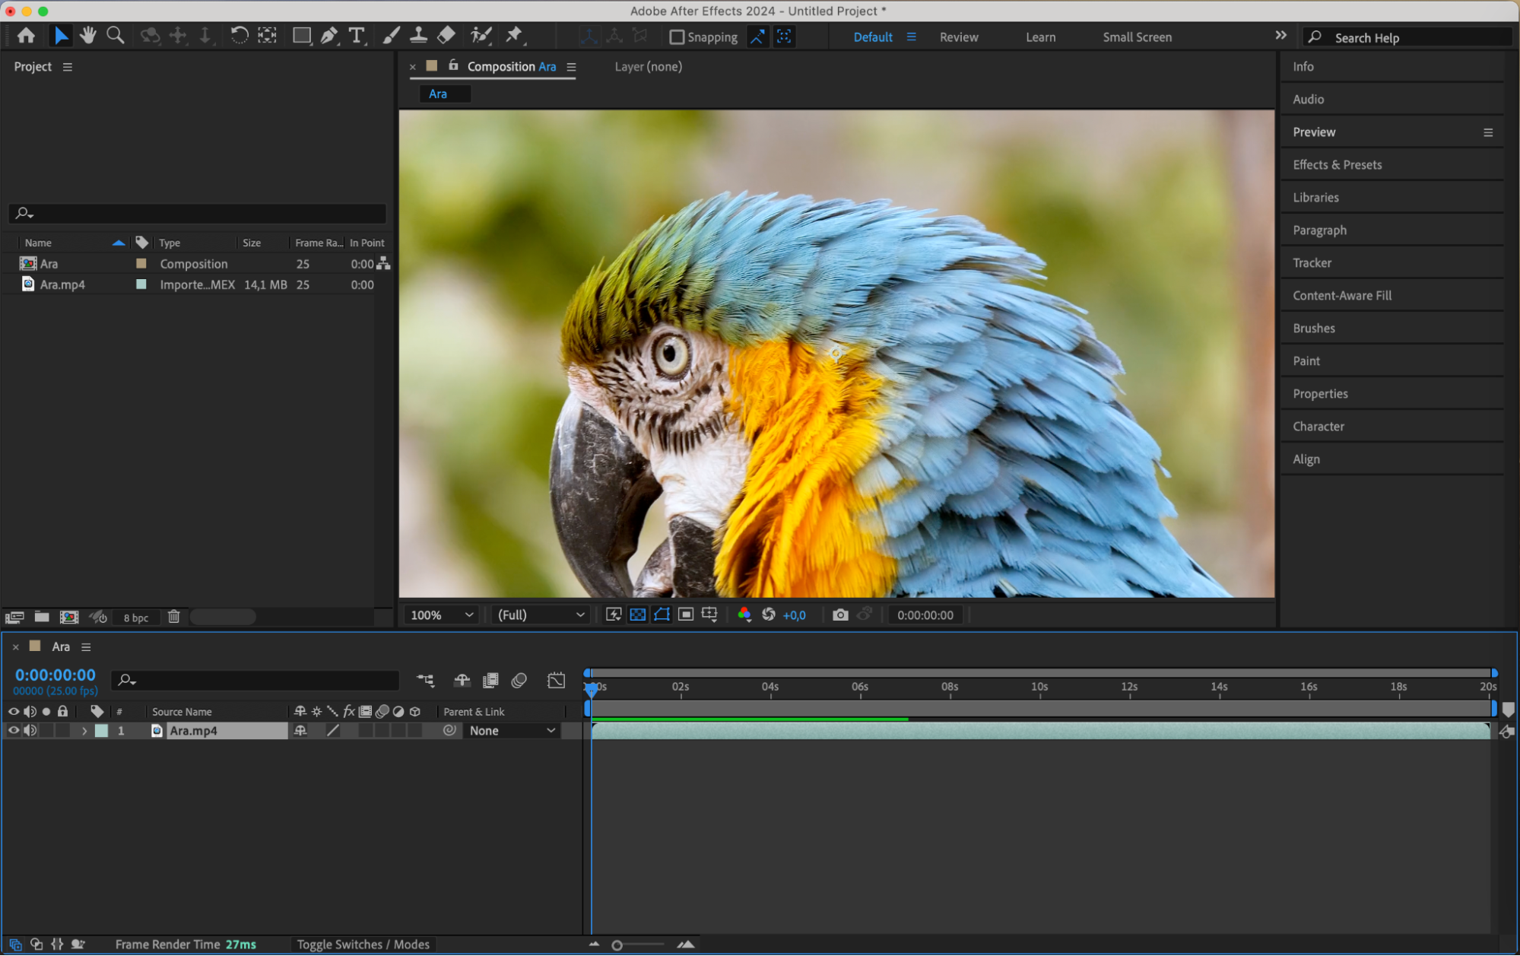Image resolution: width=1520 pixels, height=956 pixels.
Task: Enable the Snapping checkbox
Action: [x=677, y=37]
